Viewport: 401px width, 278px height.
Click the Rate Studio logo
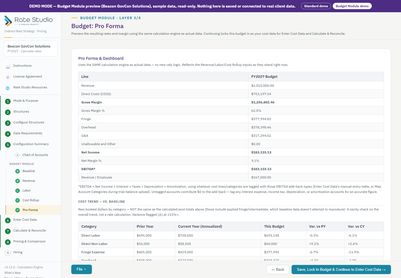click(x=30, y=21)
